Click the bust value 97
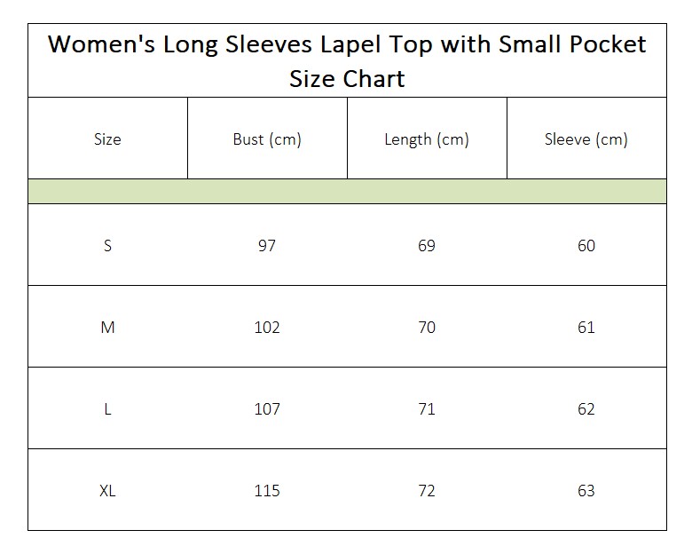 (267, 245)
